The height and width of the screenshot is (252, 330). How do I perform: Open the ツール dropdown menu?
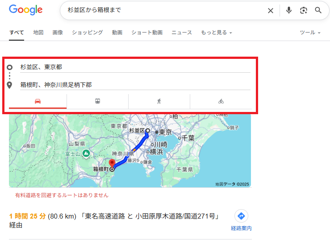tap(310, 33)
